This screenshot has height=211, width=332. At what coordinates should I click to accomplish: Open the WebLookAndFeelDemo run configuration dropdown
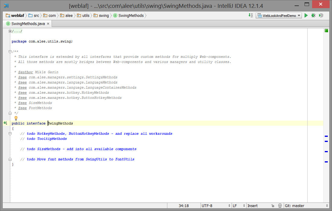click(279, 15)
